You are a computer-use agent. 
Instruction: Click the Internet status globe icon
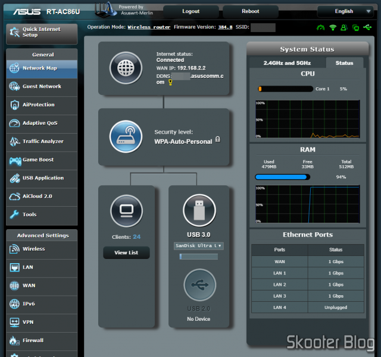coord(126,68)
